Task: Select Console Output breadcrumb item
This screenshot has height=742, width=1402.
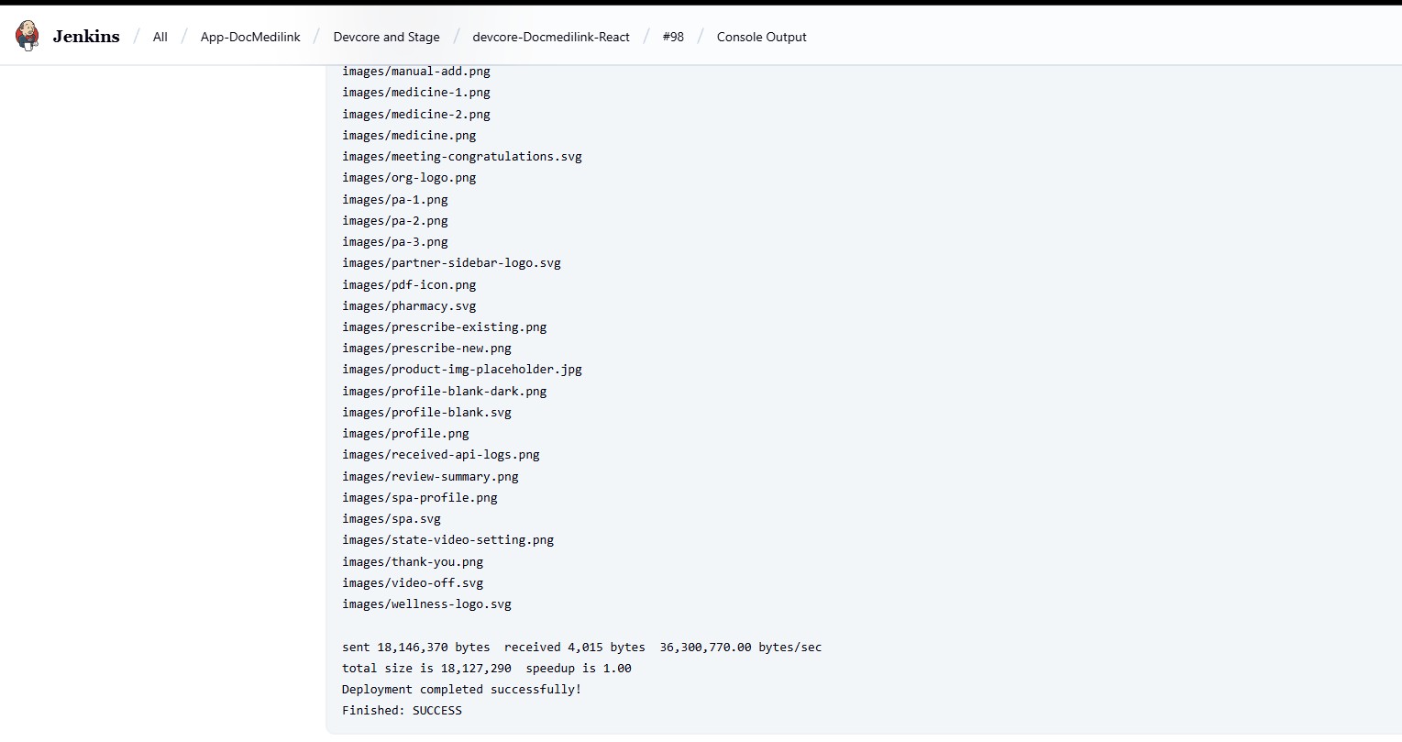Action: 761,37
